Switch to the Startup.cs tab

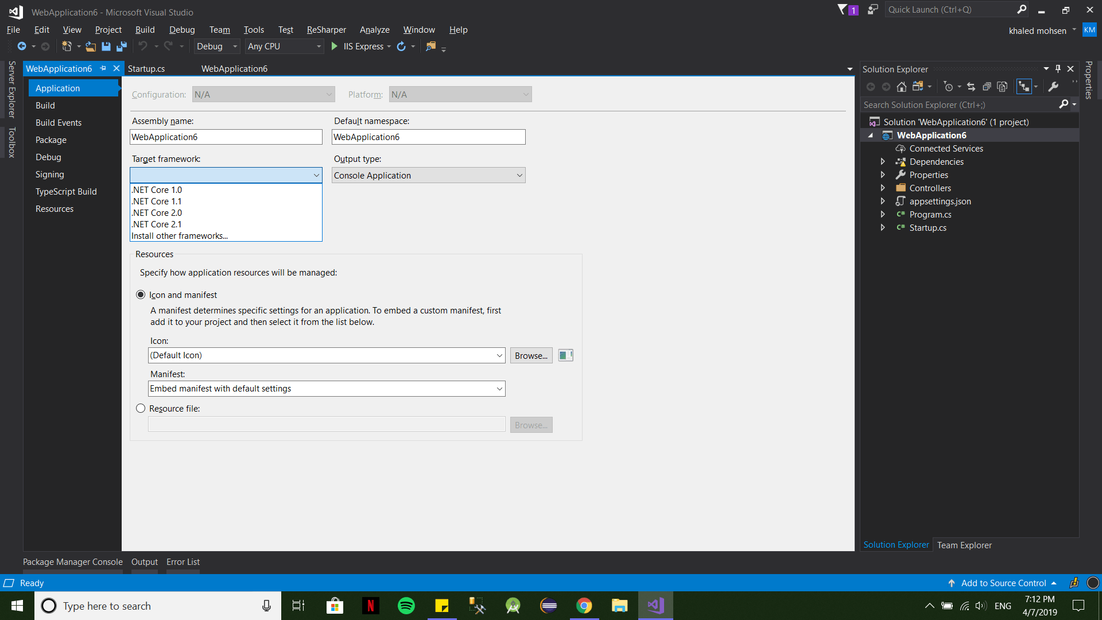click(x=147, y=68)
